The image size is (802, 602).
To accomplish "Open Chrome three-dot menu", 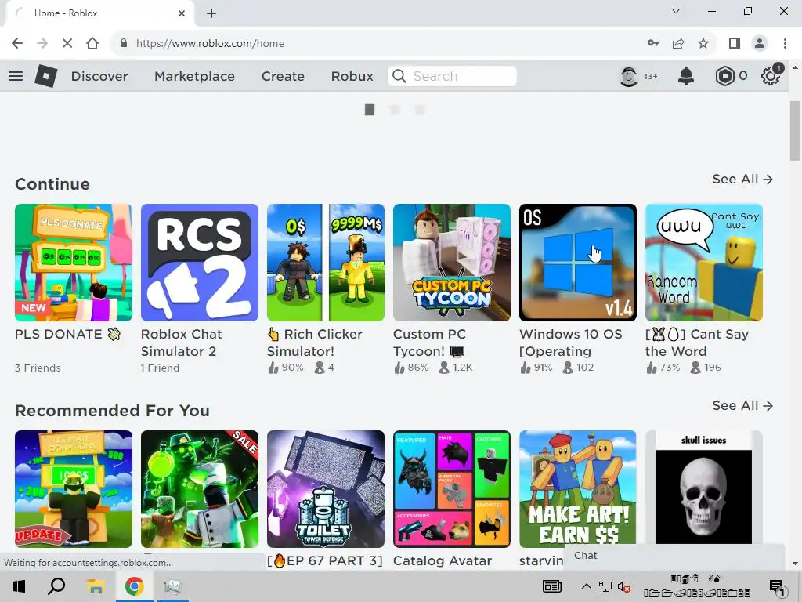I will 785,43.
